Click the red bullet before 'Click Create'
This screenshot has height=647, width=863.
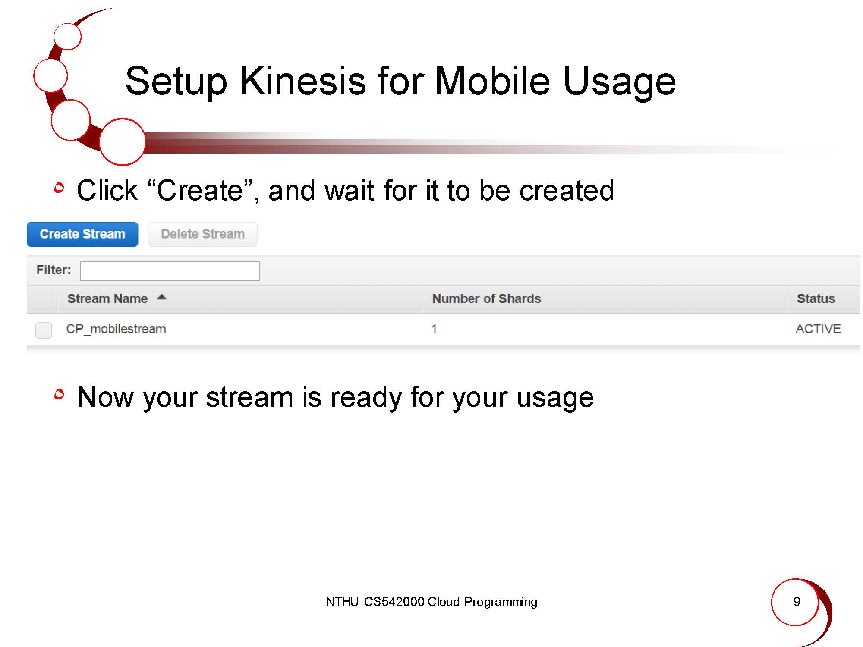click(x=60, y=188)
